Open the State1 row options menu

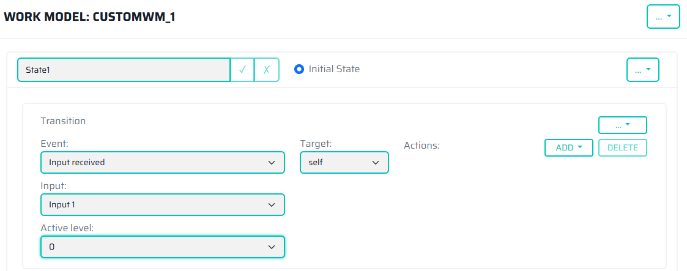[643, 70]
